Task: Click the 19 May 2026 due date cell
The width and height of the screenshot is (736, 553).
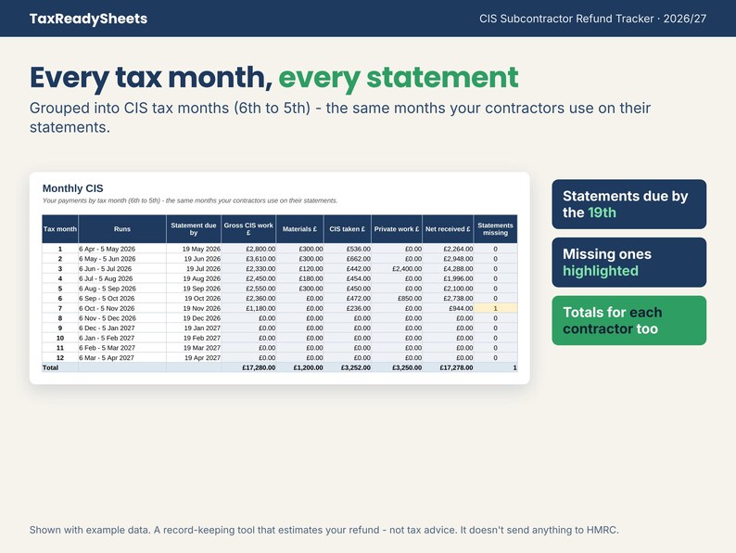Action: (x=194, y=249)
